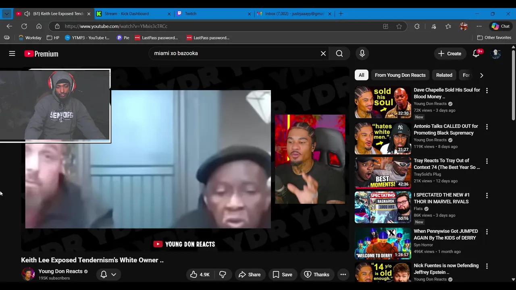
Task: Open Antonio Talks CALLED OUT video title
Action: click(446, 129)
